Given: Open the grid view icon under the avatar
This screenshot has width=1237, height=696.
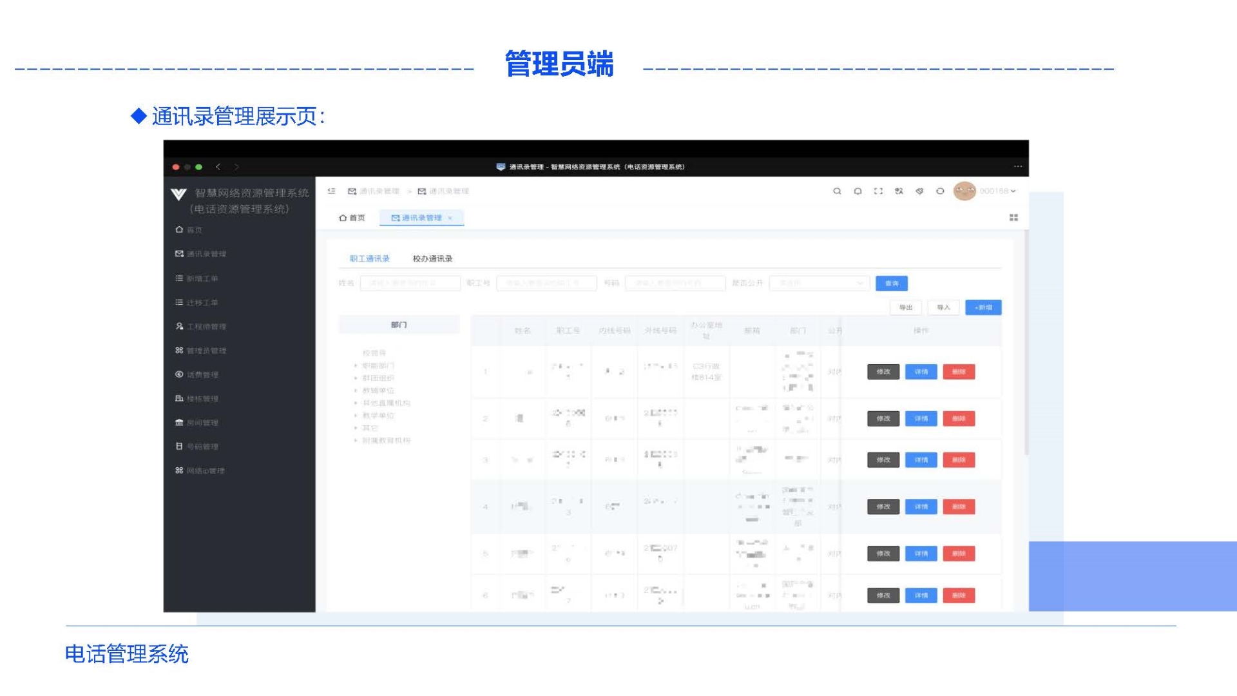Looking at the screenshot, I should click(x=1013, y=218).
